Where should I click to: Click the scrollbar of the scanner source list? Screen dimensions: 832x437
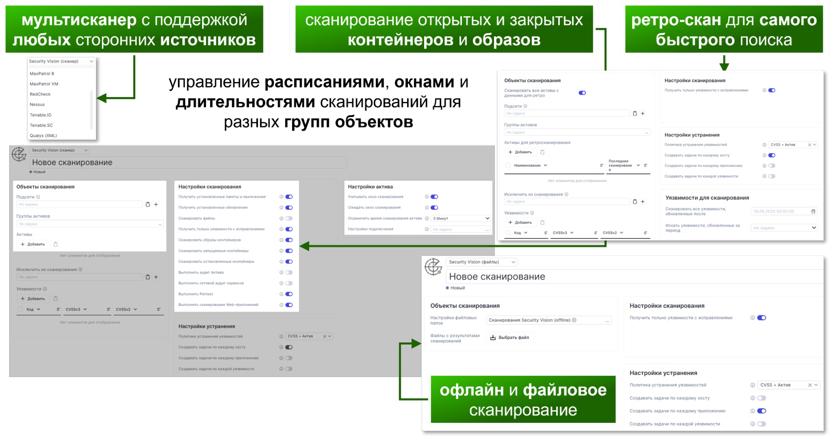[x=92, y=109]
